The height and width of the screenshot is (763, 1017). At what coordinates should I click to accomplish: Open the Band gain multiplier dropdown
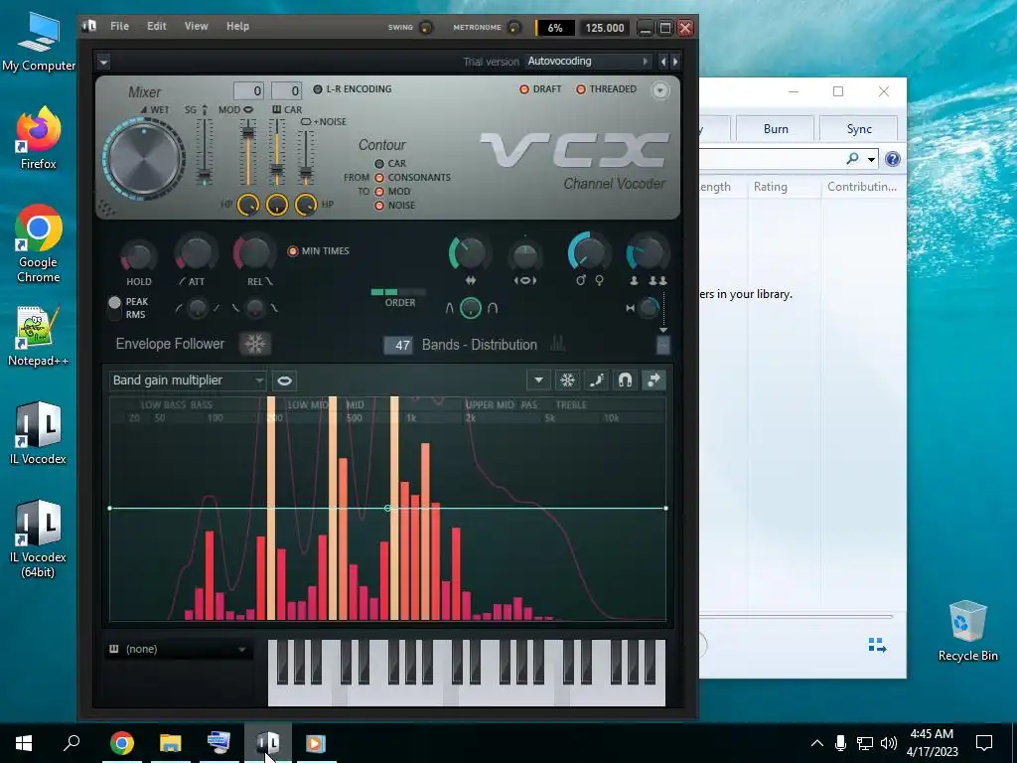coord(188,381)
